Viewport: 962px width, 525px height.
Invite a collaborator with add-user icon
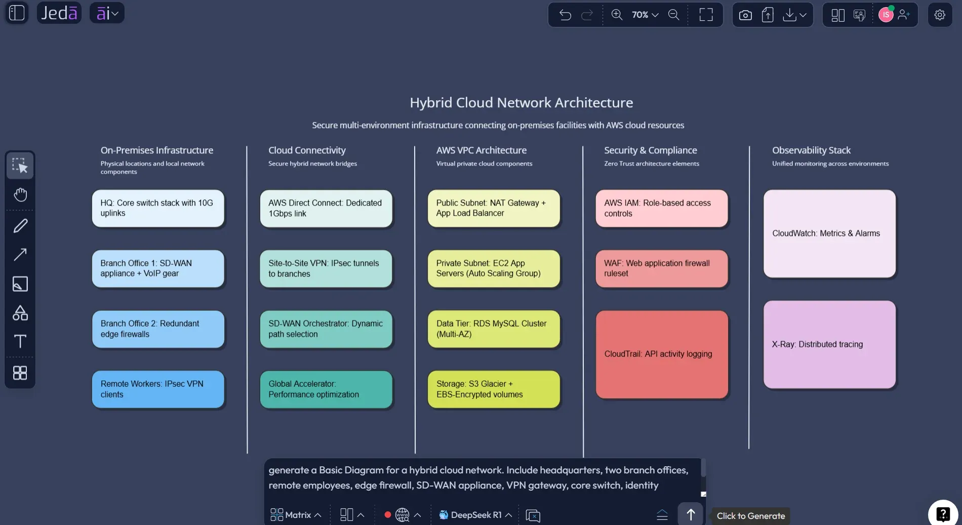(904, 15)
